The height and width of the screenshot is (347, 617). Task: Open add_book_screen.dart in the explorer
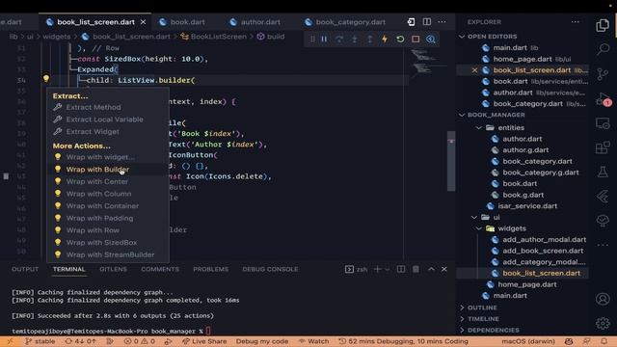[543, 251]
